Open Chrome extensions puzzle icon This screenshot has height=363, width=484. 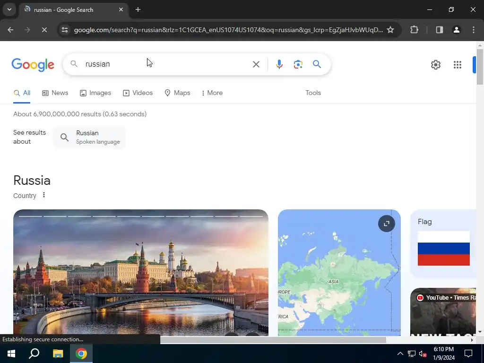click(x=414, y=30)
